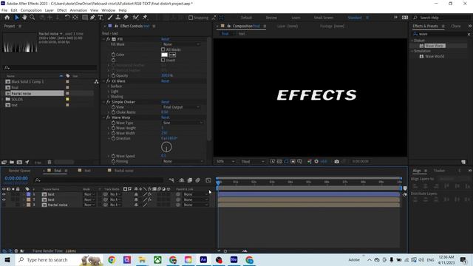The width and height of the screenshot is (473, 266).
Task: Click the Direction angle dial
Action: (x=166, y=147)
